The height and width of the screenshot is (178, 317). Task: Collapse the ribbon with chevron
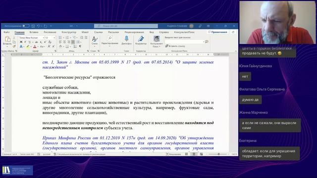(236, 51)
